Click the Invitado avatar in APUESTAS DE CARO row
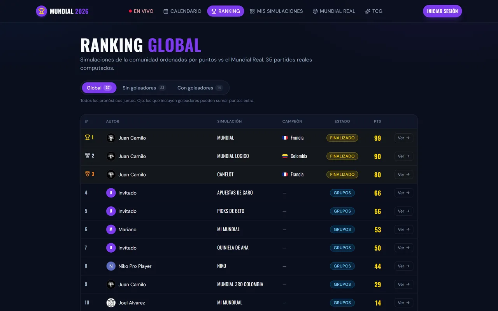 pos(111,193)
